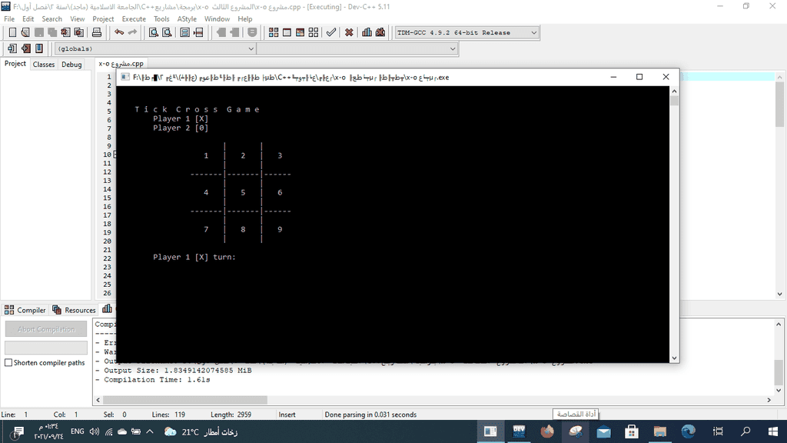Click the Save file toolbar icon
This screenshot has width=787, height=443.
38,32
